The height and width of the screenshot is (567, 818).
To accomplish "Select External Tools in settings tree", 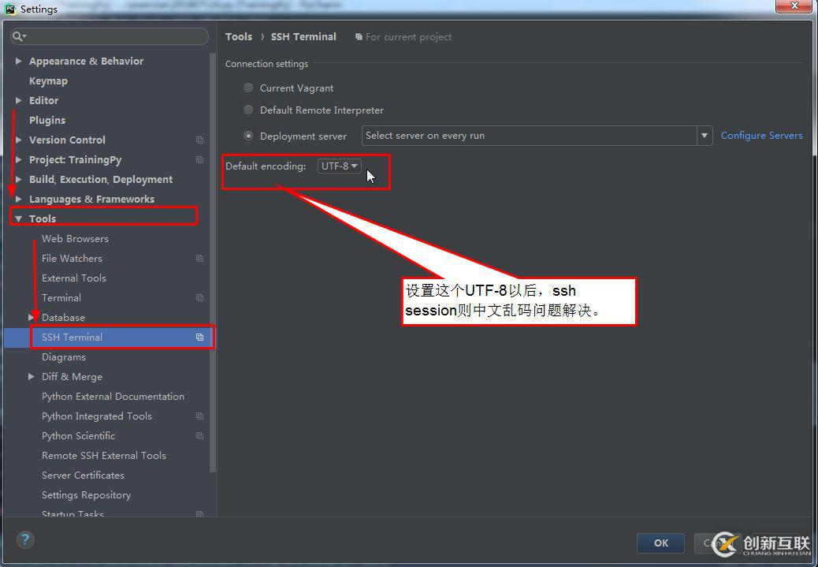I will tap(73, 278).
